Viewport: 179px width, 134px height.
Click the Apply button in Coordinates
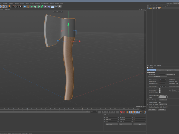tap(139, 124)
